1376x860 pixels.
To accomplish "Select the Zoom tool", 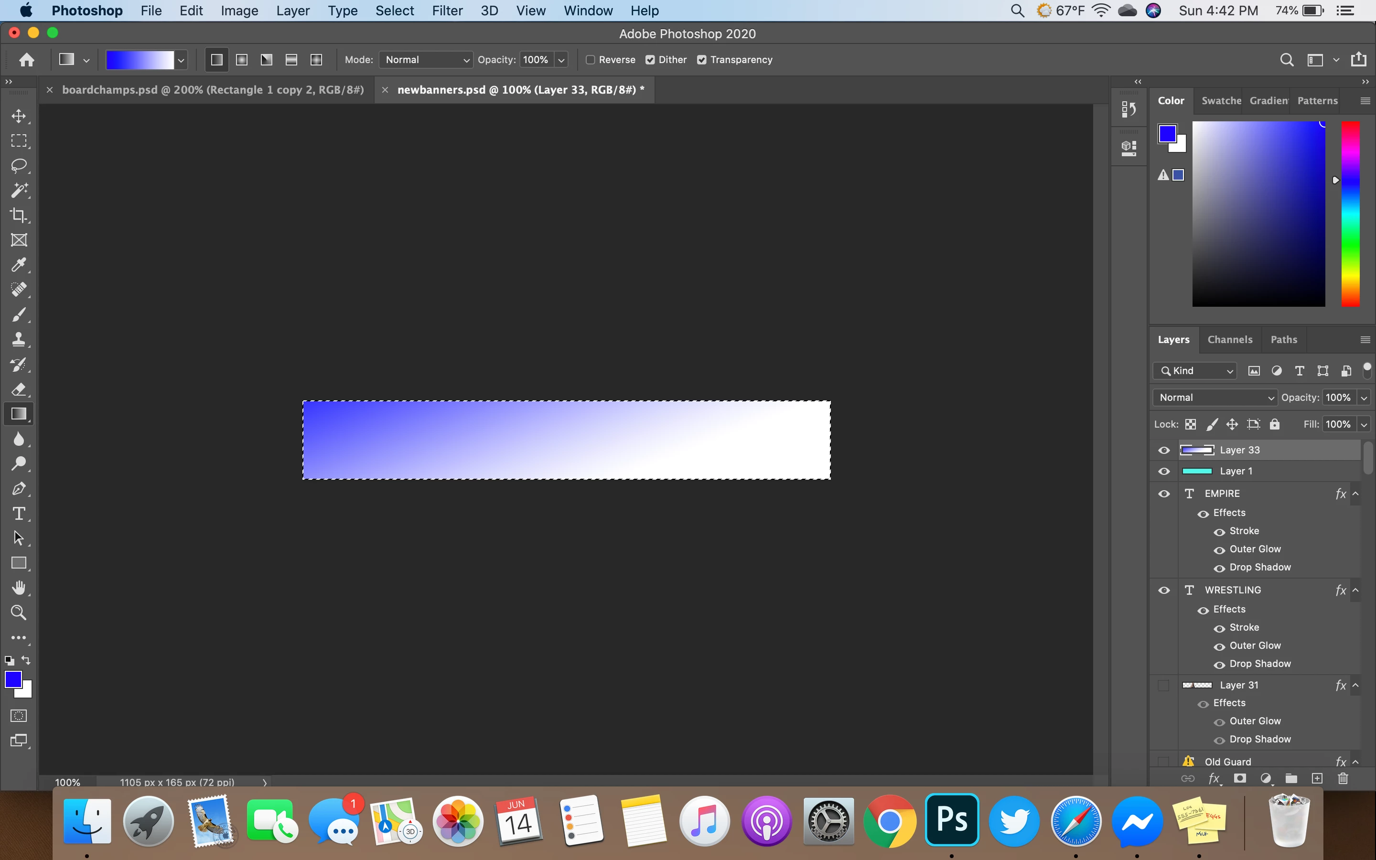I will (19, 613).
